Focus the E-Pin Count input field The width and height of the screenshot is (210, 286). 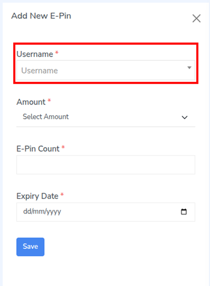coord(106,165)
